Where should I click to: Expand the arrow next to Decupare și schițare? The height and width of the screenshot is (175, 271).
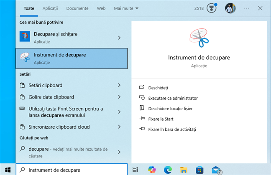point(119,38)
